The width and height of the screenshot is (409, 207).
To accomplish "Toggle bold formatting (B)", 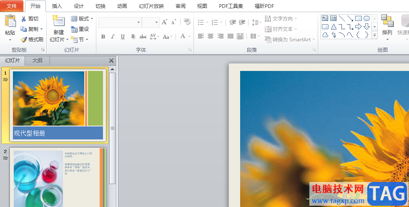I will [103, 37].
